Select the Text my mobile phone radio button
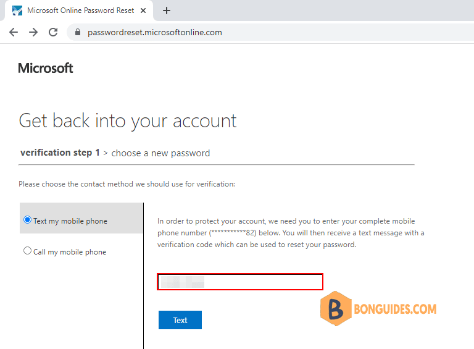The image size is (474, 349). [27, 220]
